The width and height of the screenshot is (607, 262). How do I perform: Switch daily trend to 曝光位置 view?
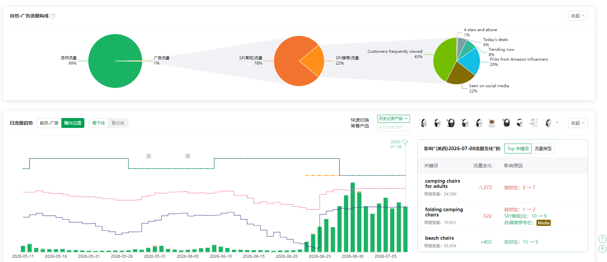point(73,123)
